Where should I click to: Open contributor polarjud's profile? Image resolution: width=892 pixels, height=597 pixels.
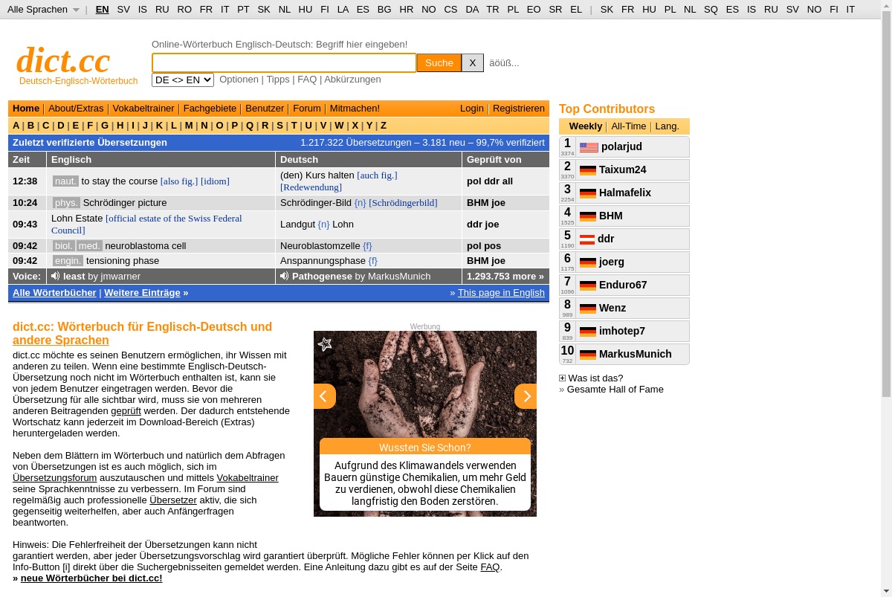pos(621,147)
